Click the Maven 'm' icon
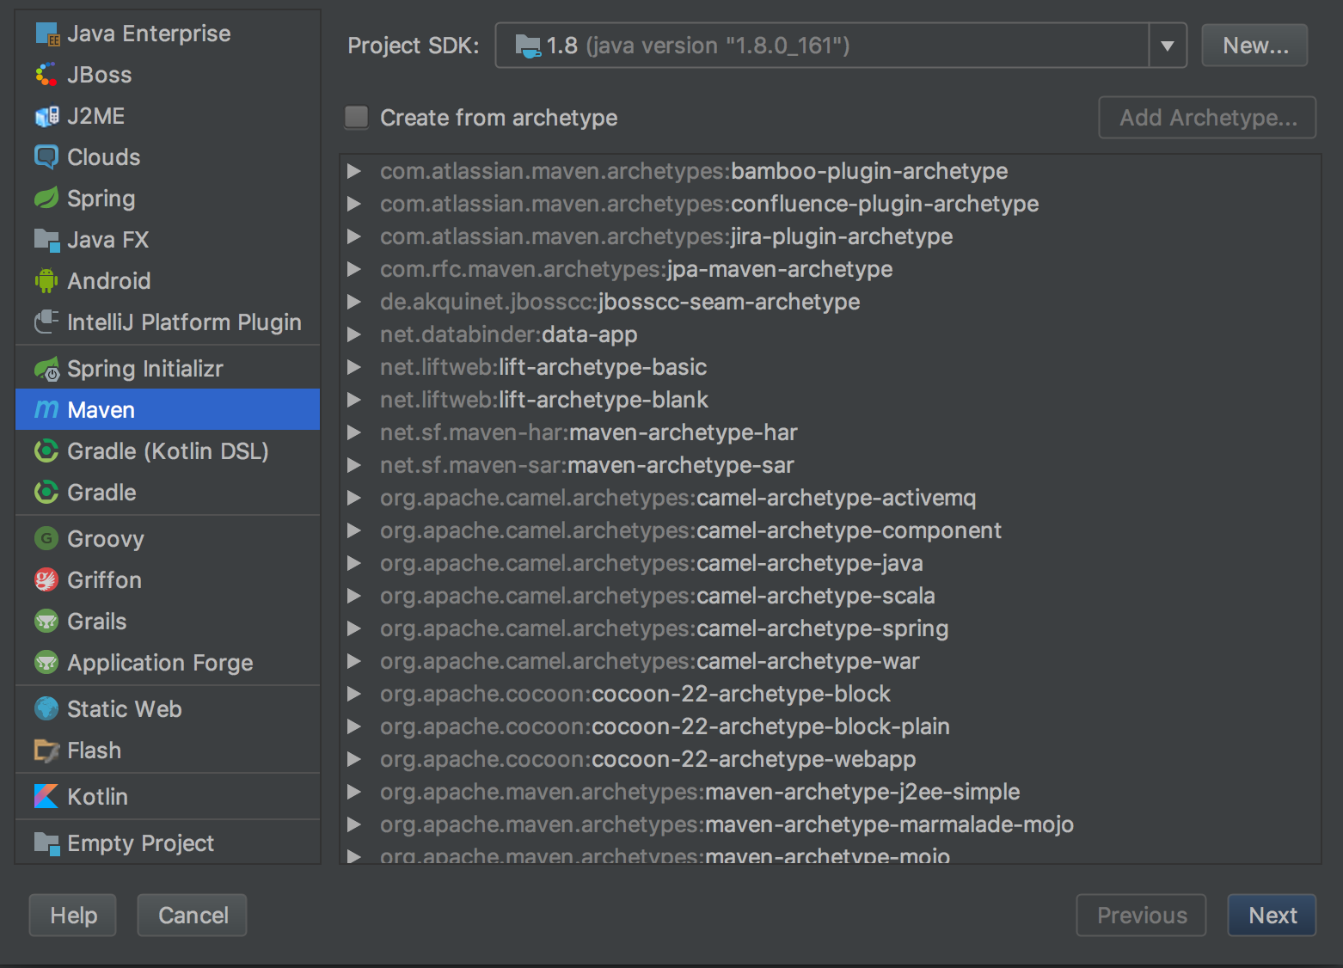The width and height of the screenshot is (1343, 968). (46, 410)
